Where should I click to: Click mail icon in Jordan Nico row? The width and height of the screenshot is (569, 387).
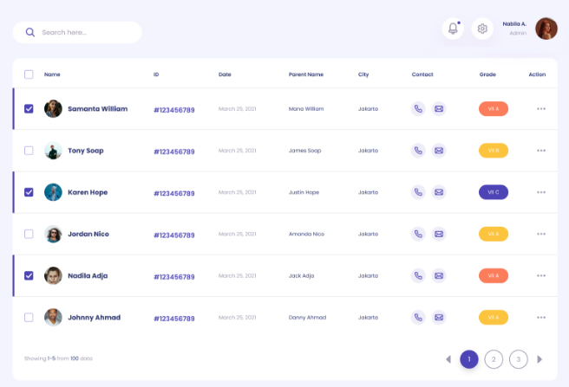[x=439, y=234]
